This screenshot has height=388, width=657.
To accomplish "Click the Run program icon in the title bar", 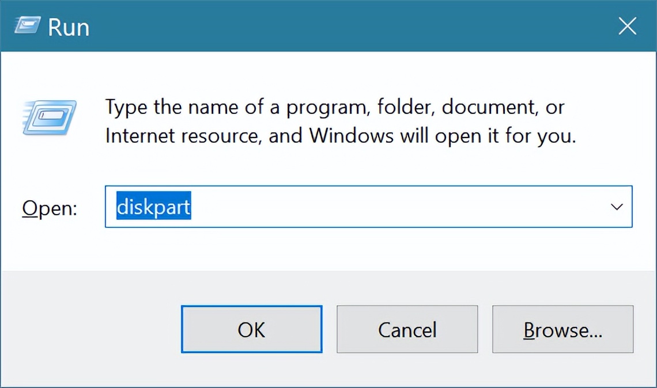I will pos(27,25).
